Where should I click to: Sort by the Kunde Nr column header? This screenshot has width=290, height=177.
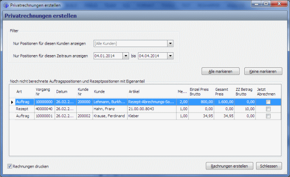click(x=85, y=91)
